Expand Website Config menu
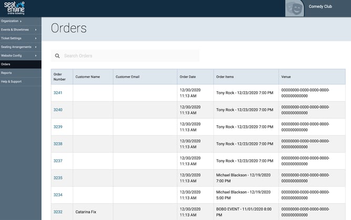This screenshot has height=220, width=351. pos(13,55)
